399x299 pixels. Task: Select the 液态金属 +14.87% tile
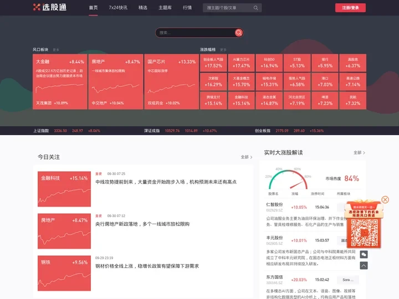(x=269, y=100)
